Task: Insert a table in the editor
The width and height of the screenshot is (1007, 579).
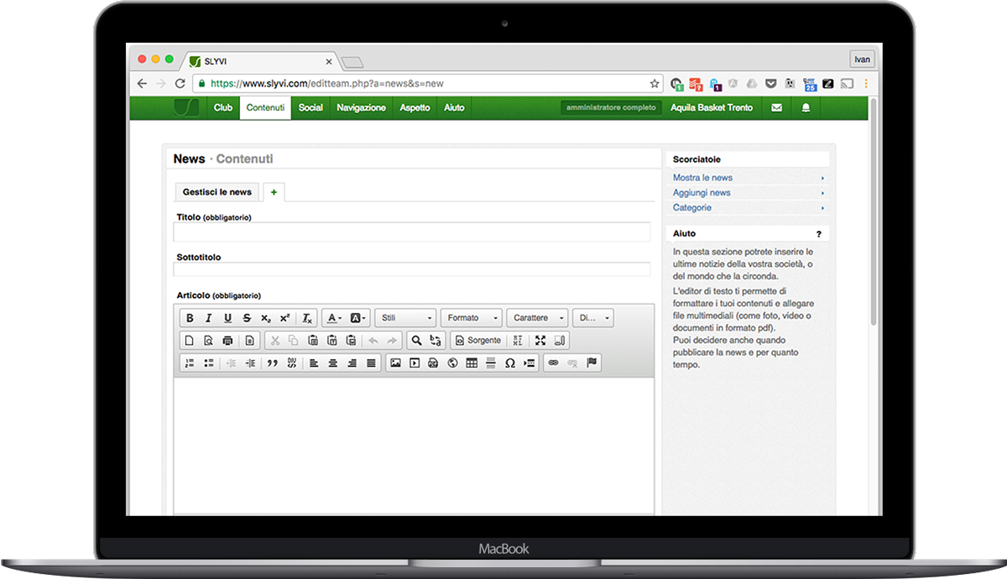Action: pyautogui.click(x=472, y=363)
